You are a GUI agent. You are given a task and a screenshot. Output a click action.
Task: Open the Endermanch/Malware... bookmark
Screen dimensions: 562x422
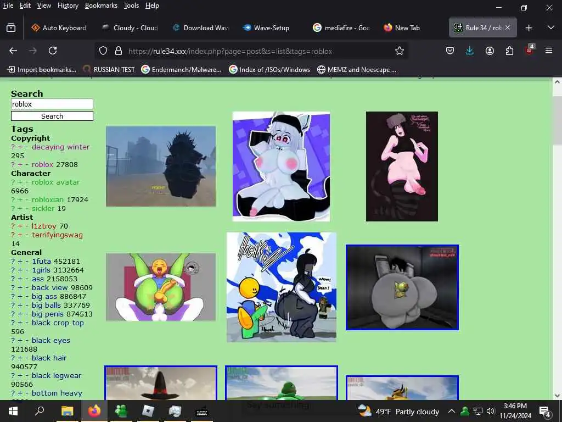tap(181, 70)
